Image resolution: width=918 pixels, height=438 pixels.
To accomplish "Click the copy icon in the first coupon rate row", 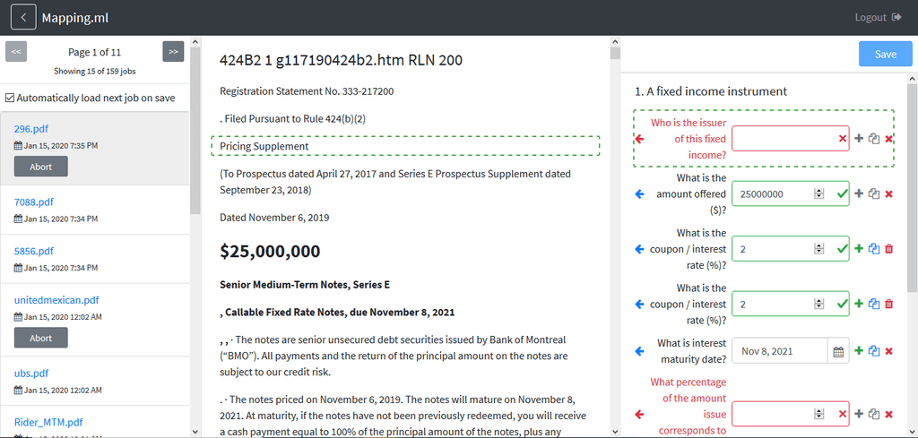I will [x=874, y=249].
